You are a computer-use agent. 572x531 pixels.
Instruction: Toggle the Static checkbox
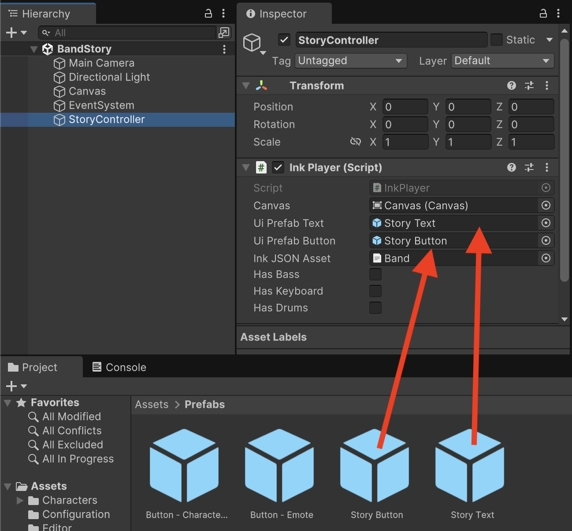pyautogui.click(x=497, y=40)
